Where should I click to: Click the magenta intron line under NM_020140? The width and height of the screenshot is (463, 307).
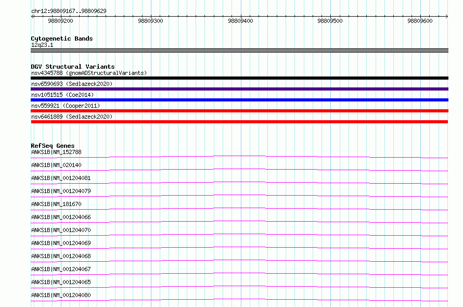tap(239, 169)
